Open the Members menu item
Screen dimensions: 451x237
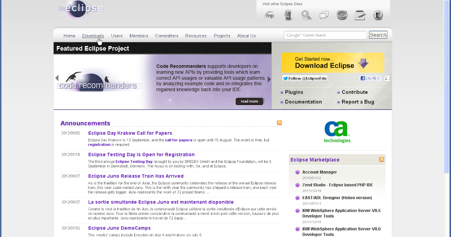139,36
